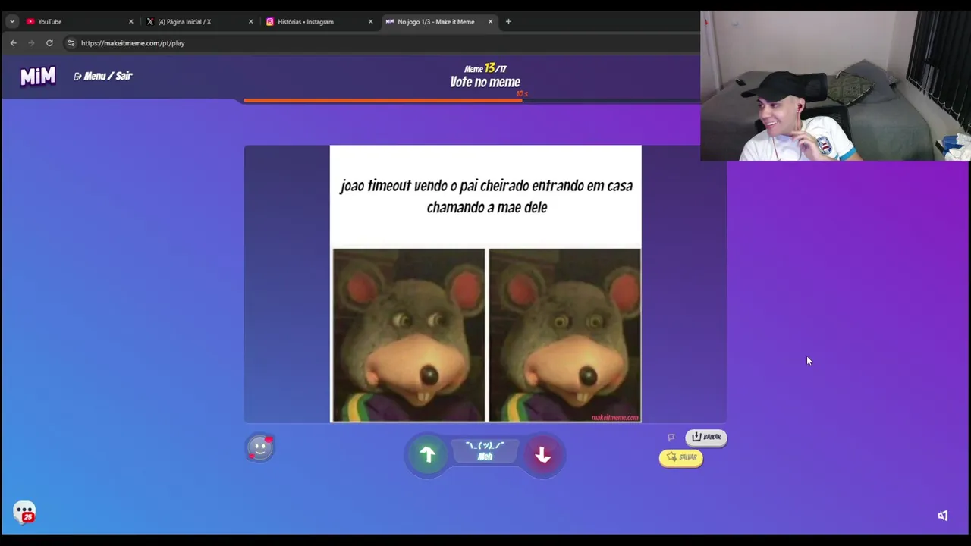This screenshot has height=546, width=971.
Task: Close the Página Inicial / X tab
Action: pyautogui.click(x=250, y=21)
